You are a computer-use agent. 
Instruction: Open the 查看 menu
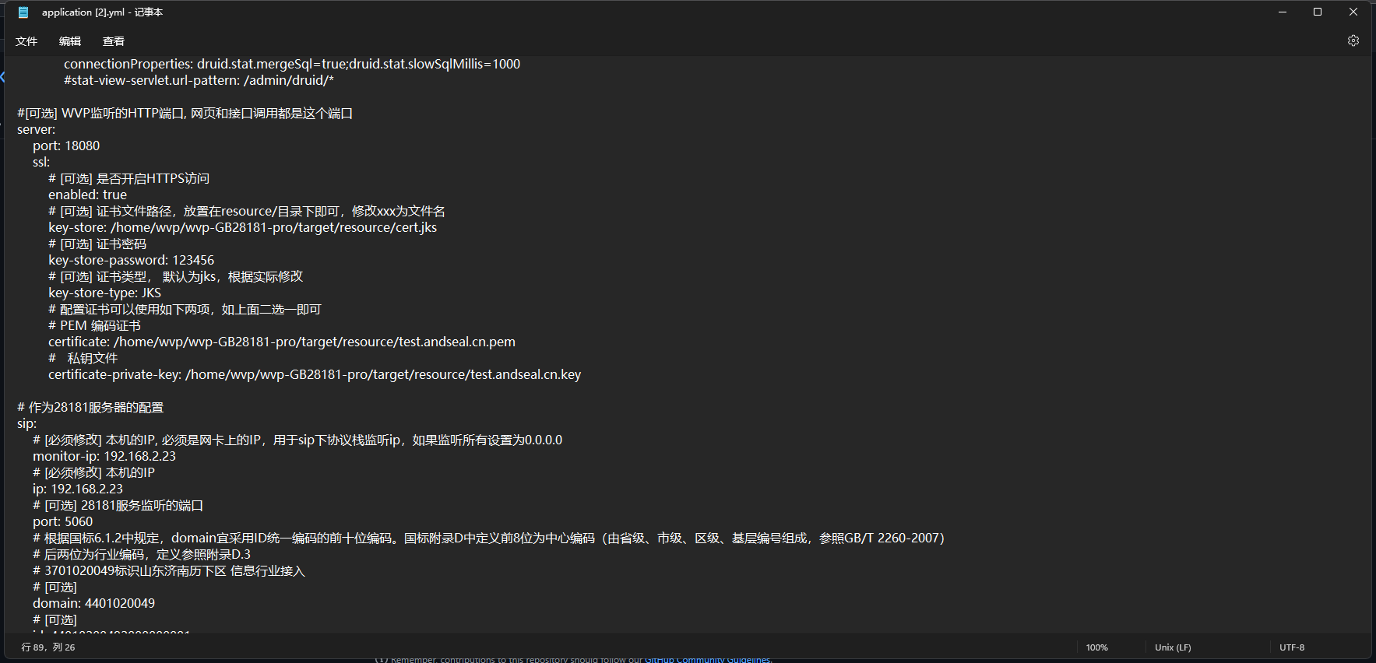point(114,41)
